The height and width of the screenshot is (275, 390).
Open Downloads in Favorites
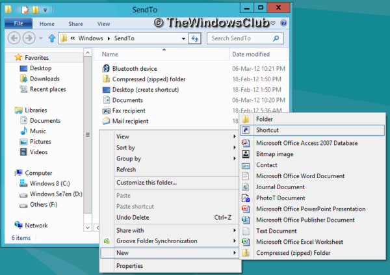click(x=44, y=79)
